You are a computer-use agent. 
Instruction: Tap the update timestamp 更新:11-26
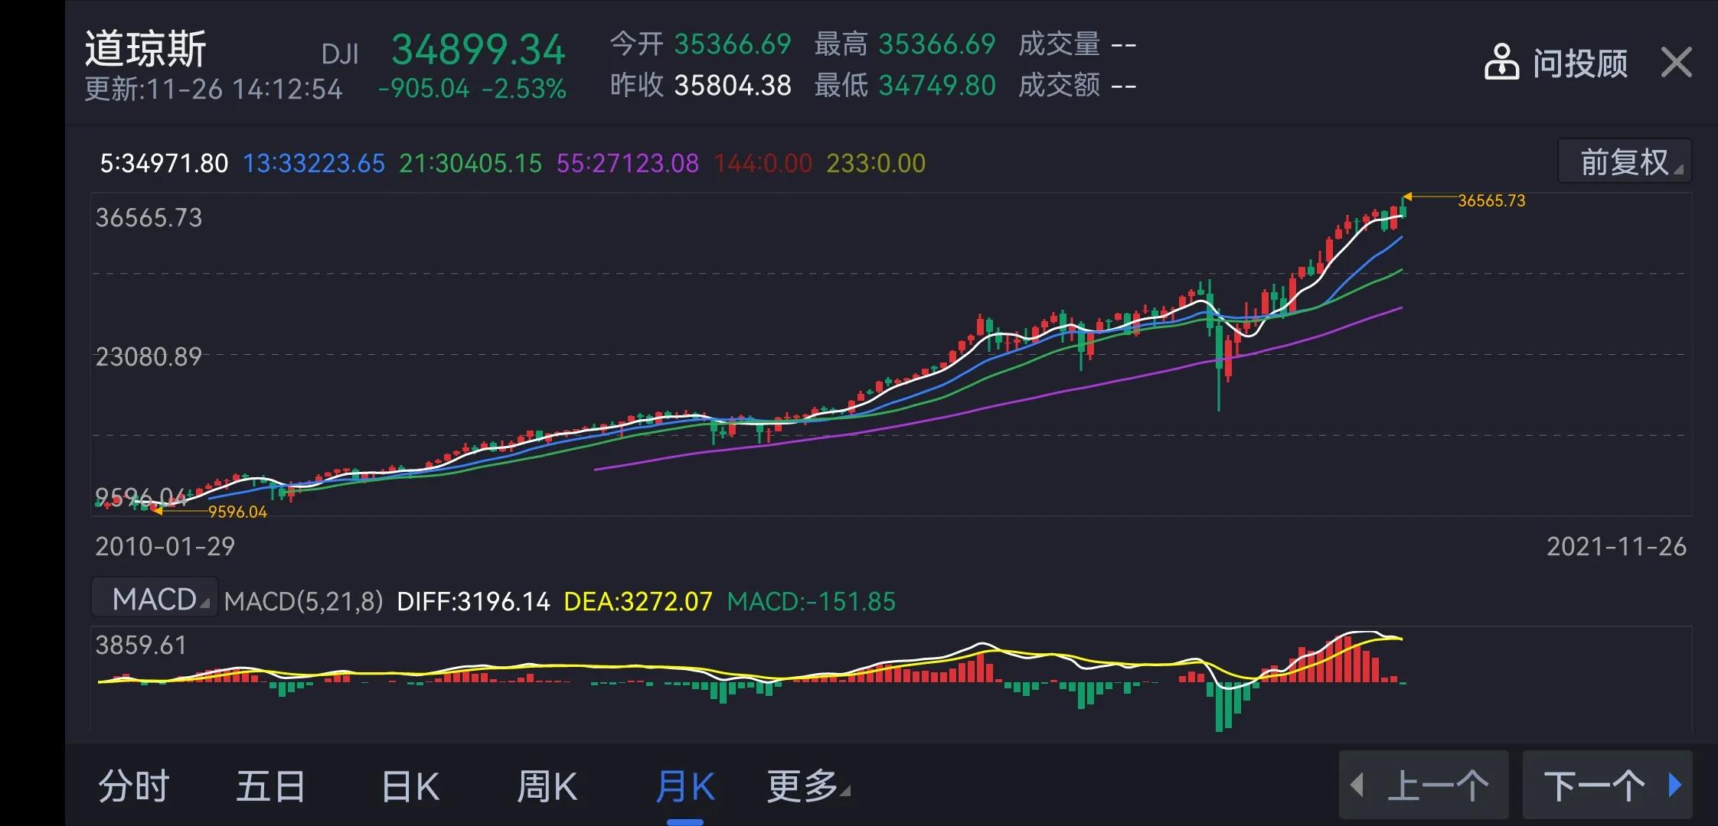click(x=153, y=88)
